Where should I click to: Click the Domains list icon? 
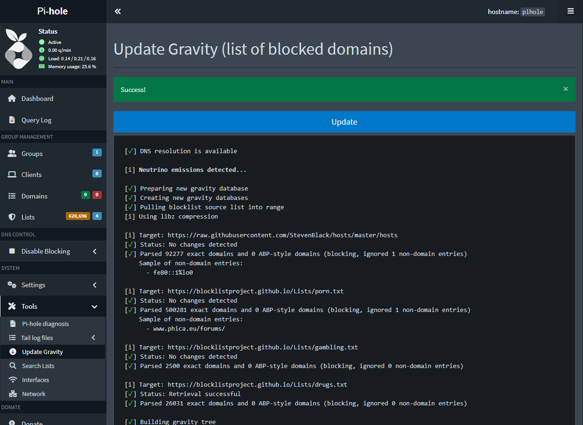[12, 196]
